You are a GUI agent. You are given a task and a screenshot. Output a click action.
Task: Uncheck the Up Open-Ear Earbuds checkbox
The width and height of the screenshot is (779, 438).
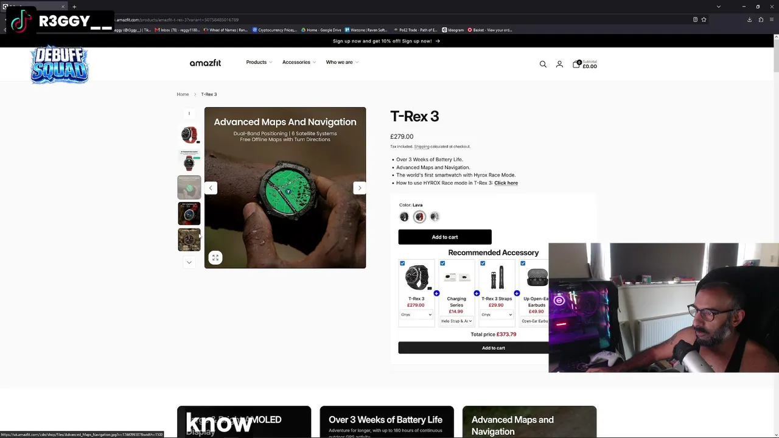tap(523, 263)
